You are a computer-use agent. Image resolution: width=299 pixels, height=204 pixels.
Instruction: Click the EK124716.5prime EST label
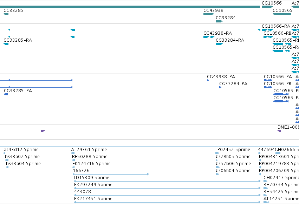[x=91, y=164]
